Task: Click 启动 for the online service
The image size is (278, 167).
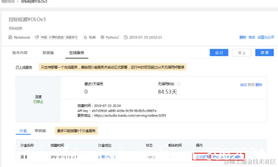Action: pos(243,85)
